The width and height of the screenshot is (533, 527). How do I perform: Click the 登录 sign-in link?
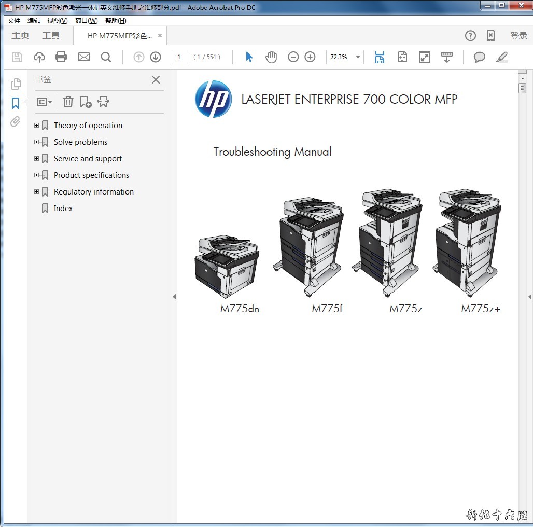pyautogui.click(x=518, y=36)
